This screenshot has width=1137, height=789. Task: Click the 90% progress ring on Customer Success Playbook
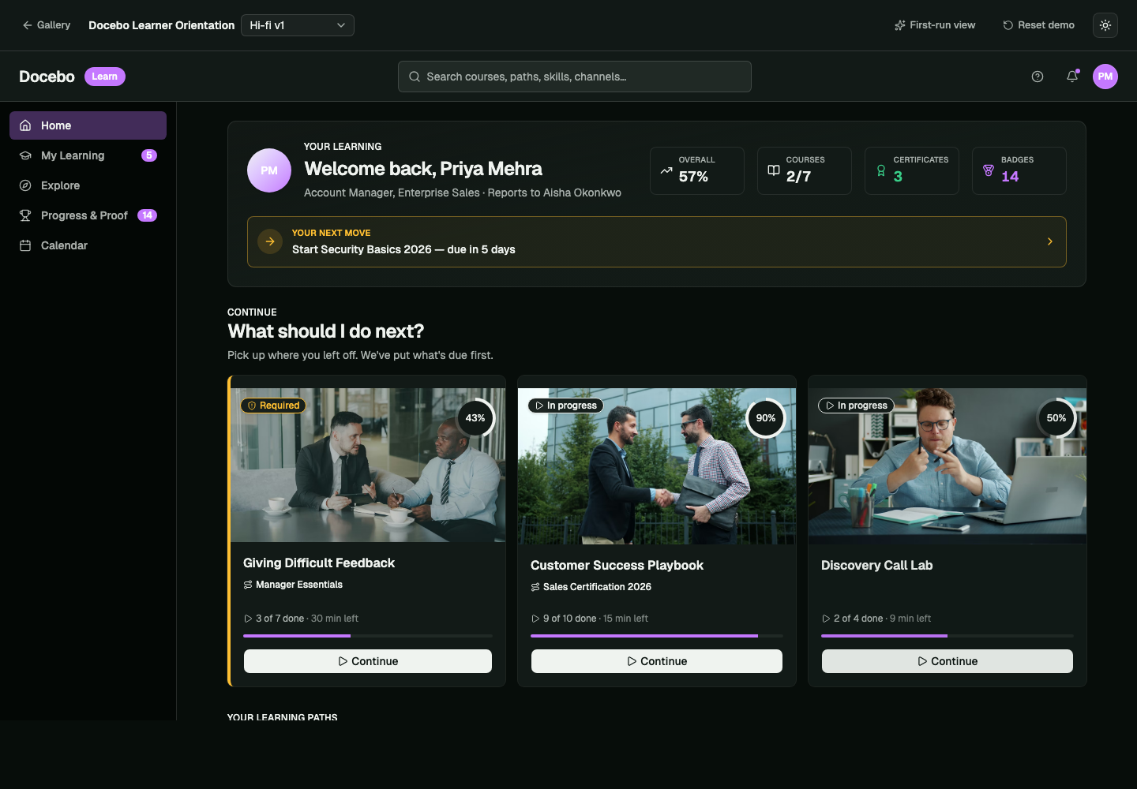click(766, 418)
